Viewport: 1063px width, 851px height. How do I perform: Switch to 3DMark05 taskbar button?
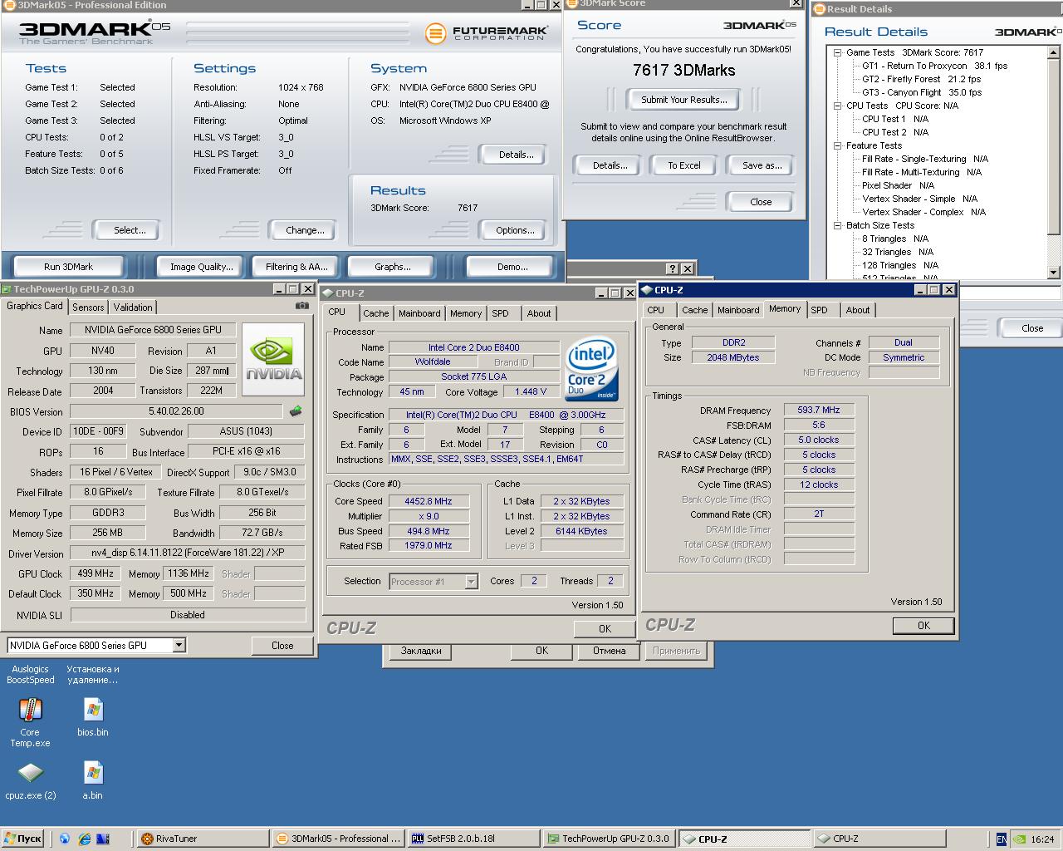[337, 839]
